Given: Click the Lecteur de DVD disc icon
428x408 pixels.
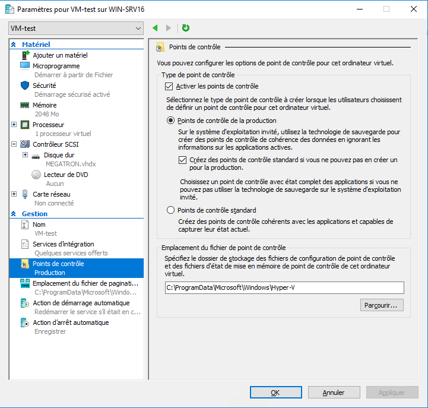Looking at the screenshot, I should click(x=36, y=175).
